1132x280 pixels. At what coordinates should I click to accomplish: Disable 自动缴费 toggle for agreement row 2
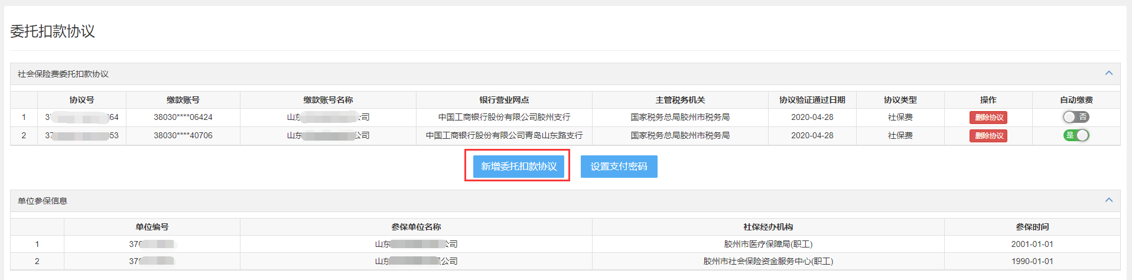(1075, 135)
